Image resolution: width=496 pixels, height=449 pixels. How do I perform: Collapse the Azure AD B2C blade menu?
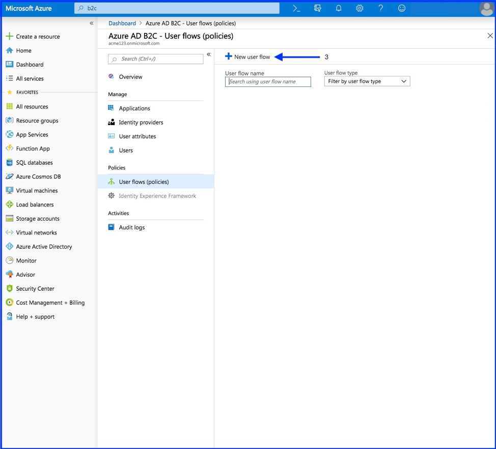point(208,54)
